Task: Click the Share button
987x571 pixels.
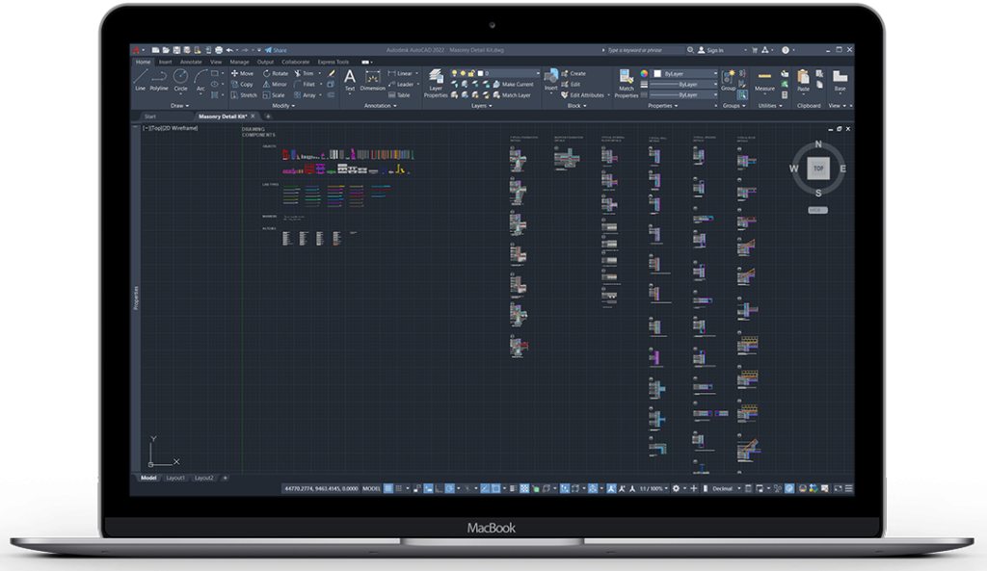Action: pyautogui.click(x=276, y=50)
